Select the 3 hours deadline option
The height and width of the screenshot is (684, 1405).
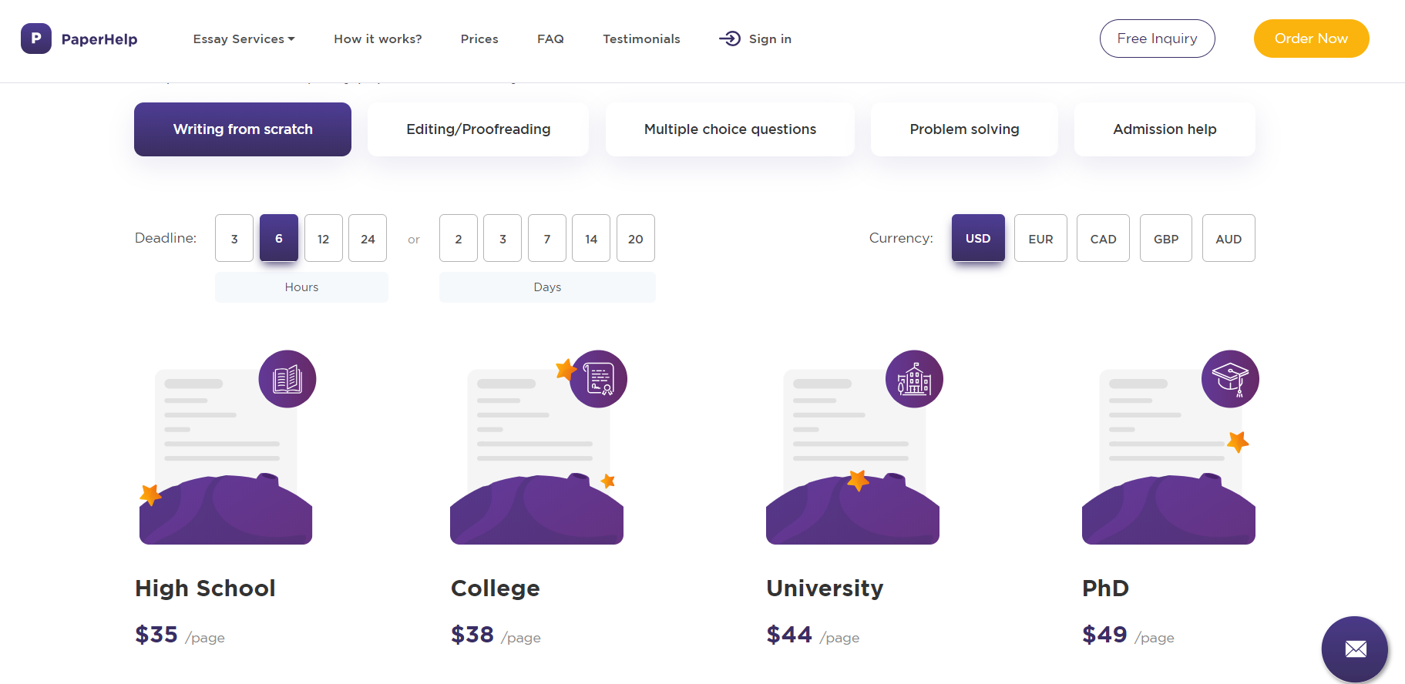click(234, 238)
